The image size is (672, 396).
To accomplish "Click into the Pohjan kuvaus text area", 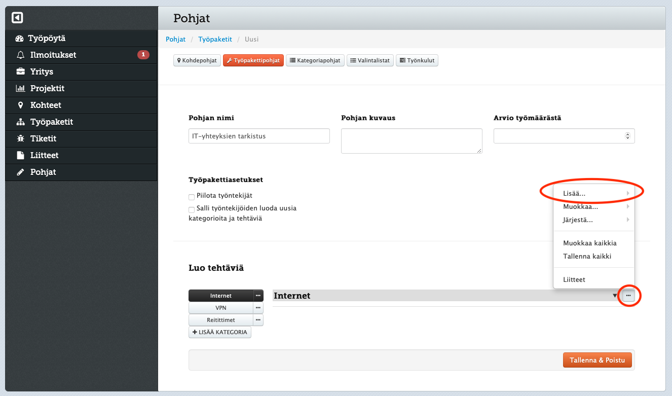I will [x=411, y=140].
